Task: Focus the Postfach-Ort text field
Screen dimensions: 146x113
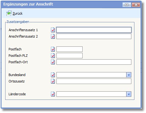Action: click(x=94, y=62)
